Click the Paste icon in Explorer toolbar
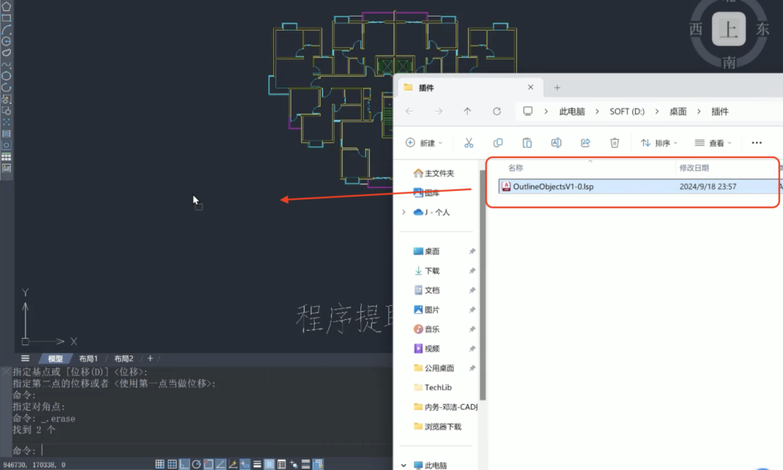This screenshot has height=470, width=783. [527, 143]
